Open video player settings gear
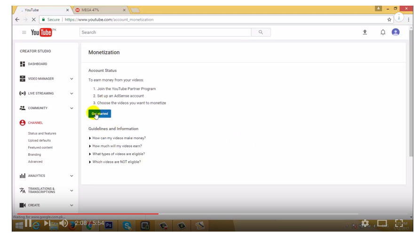 pyautogui.click(x=365, y=223)
